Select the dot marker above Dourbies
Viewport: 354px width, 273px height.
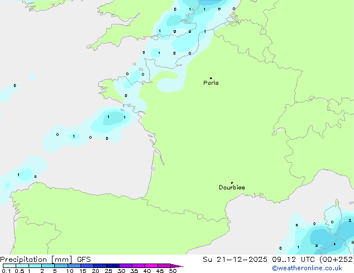click(x=232, y=183)
